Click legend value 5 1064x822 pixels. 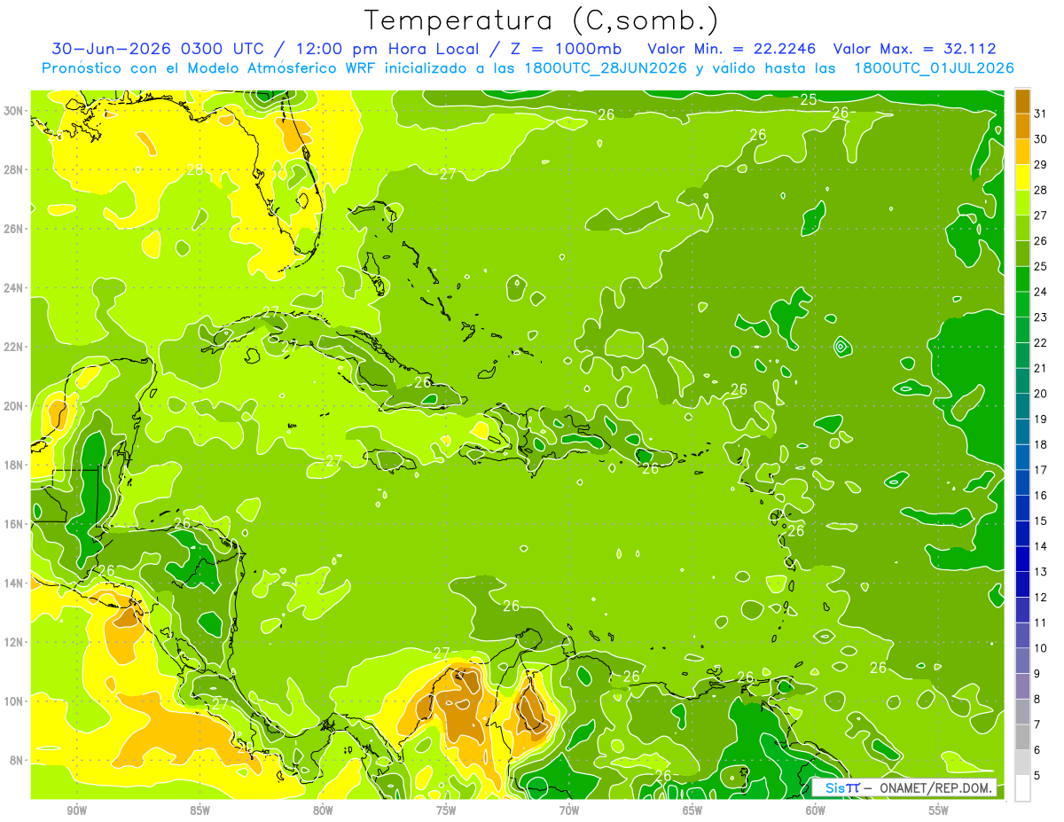tap(1037, 775)
